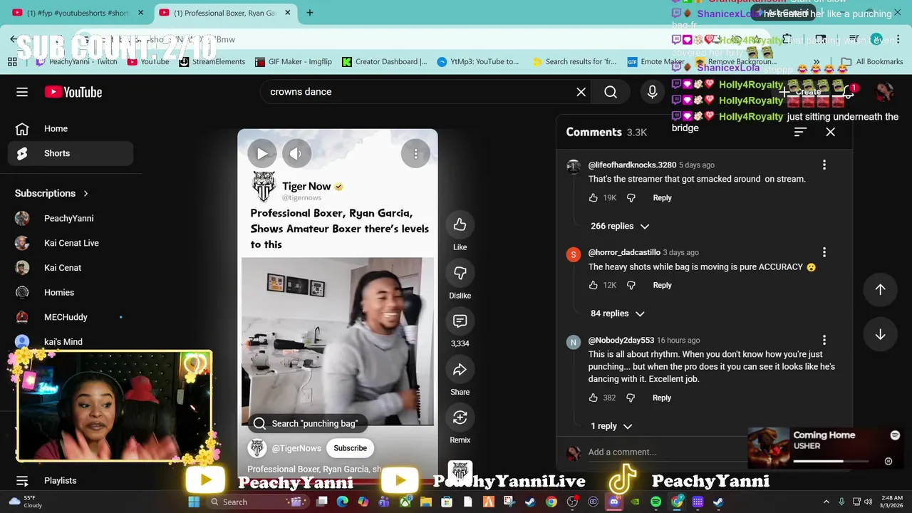Expand 1 reply under Nobody2day553 comment
This screenshot has width=912, height=513.
(x=611, y=426)
